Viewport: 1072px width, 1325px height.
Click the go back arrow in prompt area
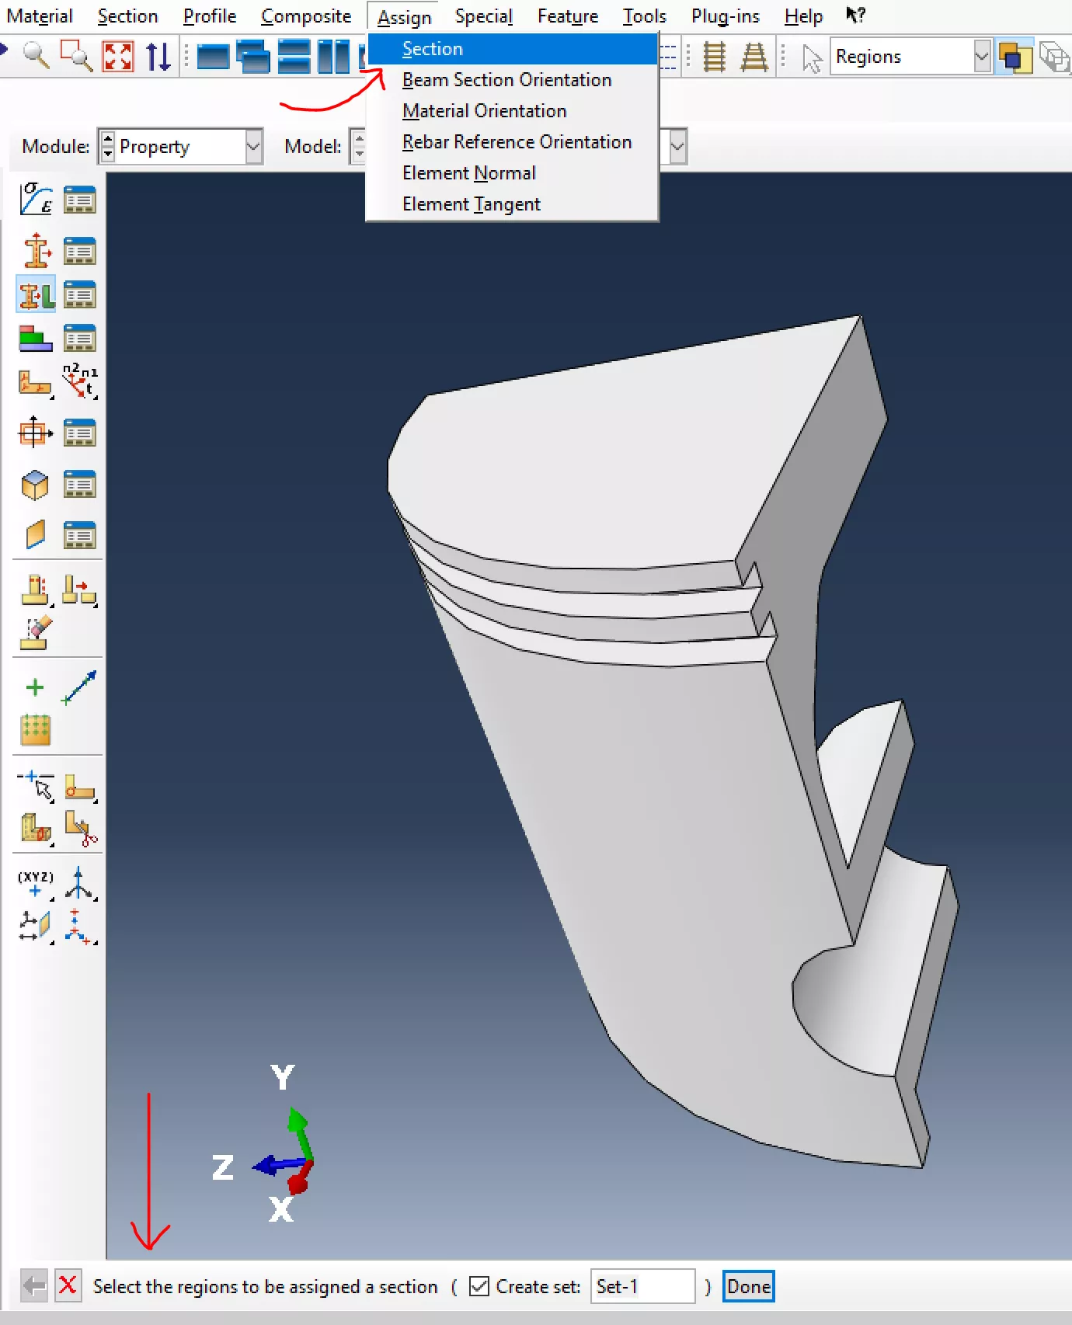tap(33, 1286)
